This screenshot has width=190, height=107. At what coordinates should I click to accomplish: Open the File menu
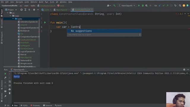[2, 2]
